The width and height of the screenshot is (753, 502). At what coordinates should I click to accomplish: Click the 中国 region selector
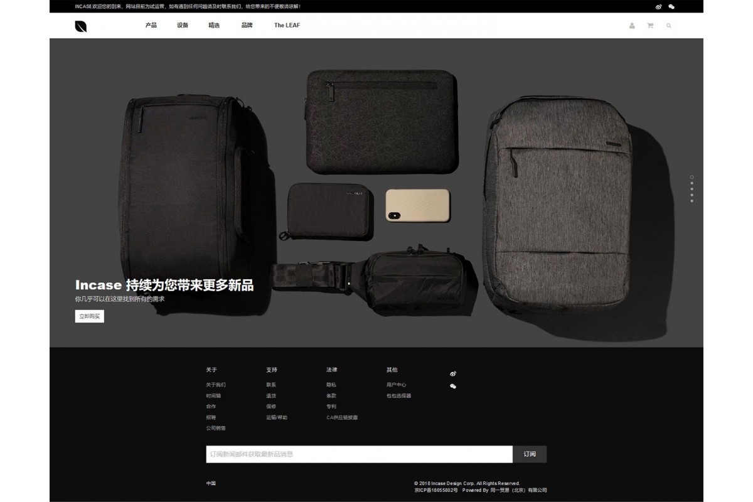coord(211,483)
